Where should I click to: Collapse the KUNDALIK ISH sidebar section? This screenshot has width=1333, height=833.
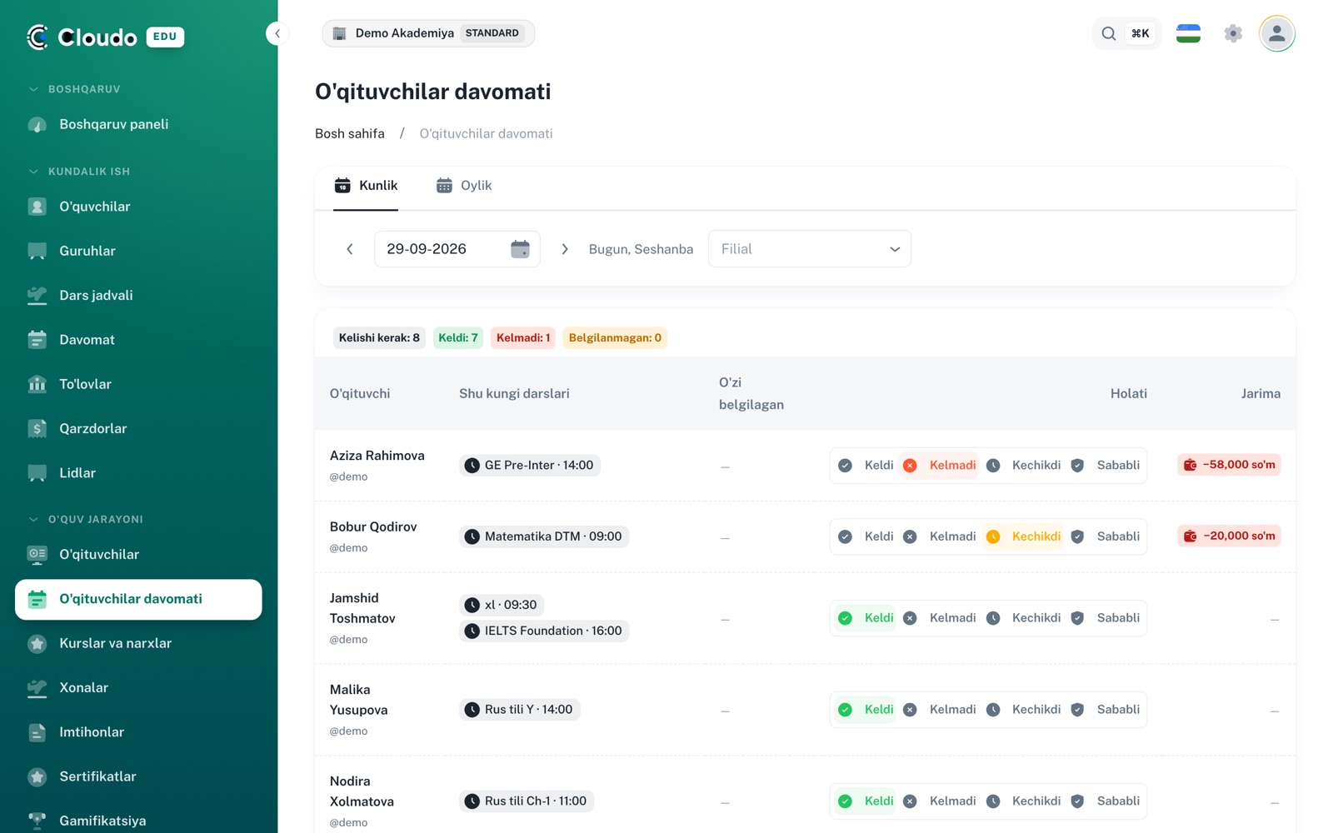(79, 172)
